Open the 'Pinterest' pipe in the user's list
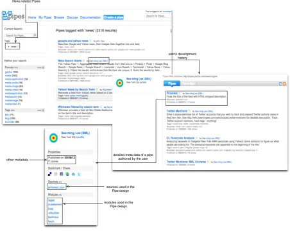Image resolution: width=290 pixels, height=231 pixels. pyautogui.click(x=172, y=93)
